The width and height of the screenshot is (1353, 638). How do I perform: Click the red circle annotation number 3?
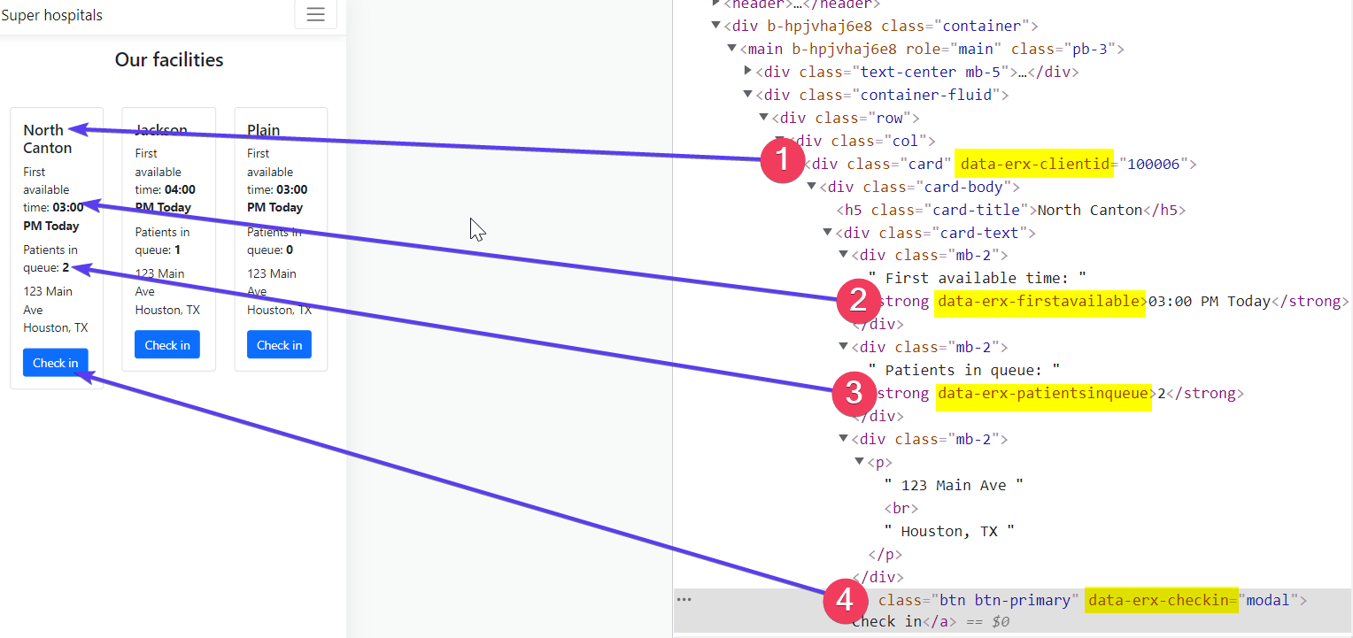coord(854,393)
